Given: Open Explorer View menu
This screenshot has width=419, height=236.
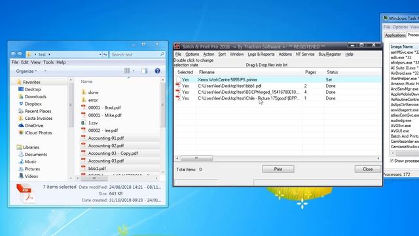Looking at the screenshot, I should [x=36, y=62].
